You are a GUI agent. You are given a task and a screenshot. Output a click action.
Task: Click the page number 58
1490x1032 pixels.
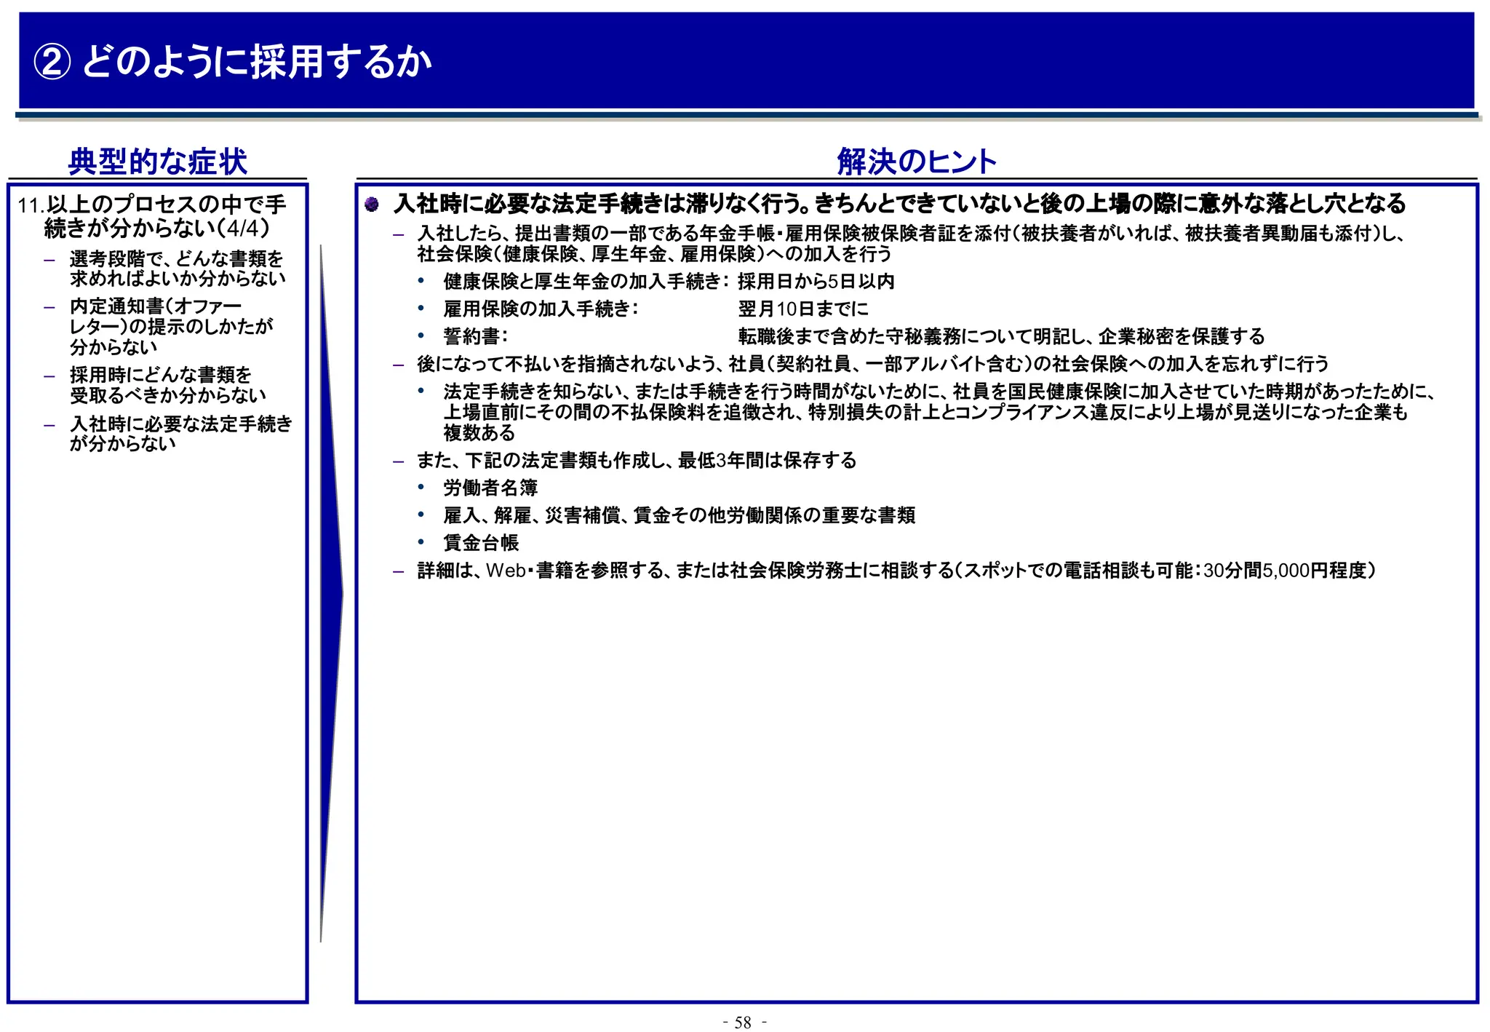(744, 1023)
